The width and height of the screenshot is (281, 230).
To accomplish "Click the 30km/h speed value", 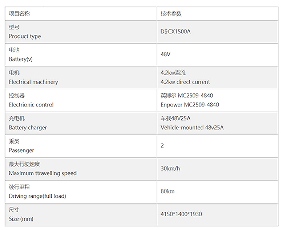I will (x=170, y=168).
